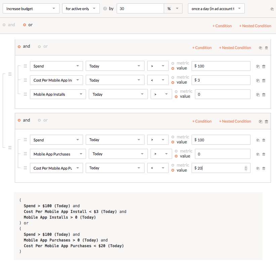
Task: Grab the drag handle of first nested group
Action: (10, 74)
